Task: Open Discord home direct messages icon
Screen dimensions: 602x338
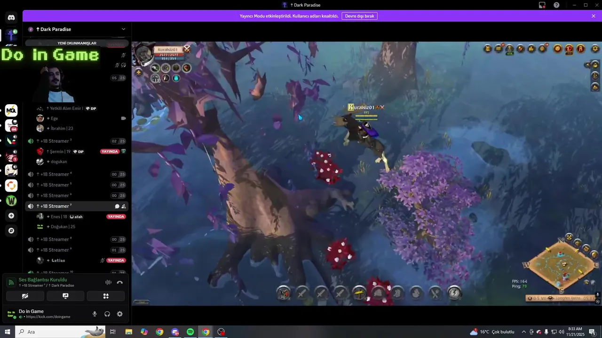Action: [x=11, y=18]
